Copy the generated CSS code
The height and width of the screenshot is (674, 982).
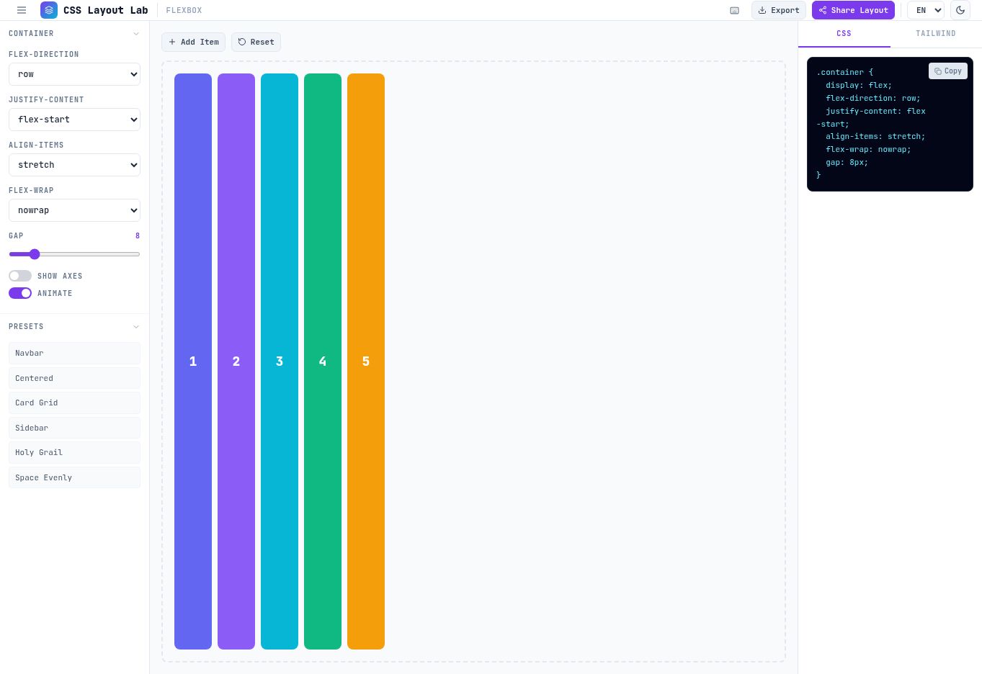coord(948,71)
